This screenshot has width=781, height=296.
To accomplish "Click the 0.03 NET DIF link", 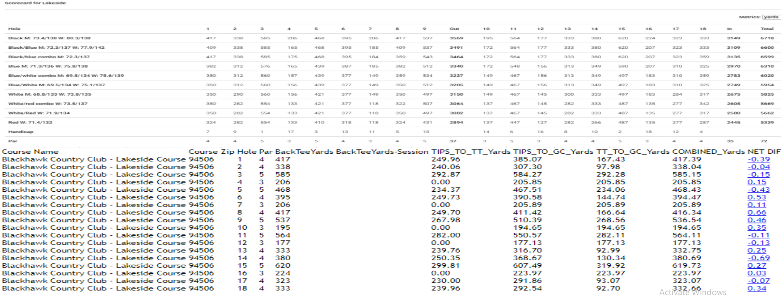I will point(757,273).
